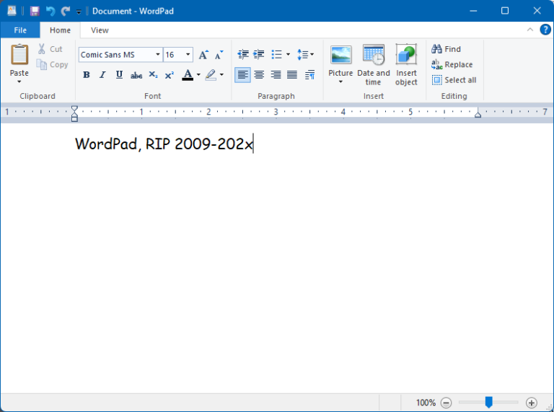Click the Save icon in the quick access toolbar

(x=35, y=11)
